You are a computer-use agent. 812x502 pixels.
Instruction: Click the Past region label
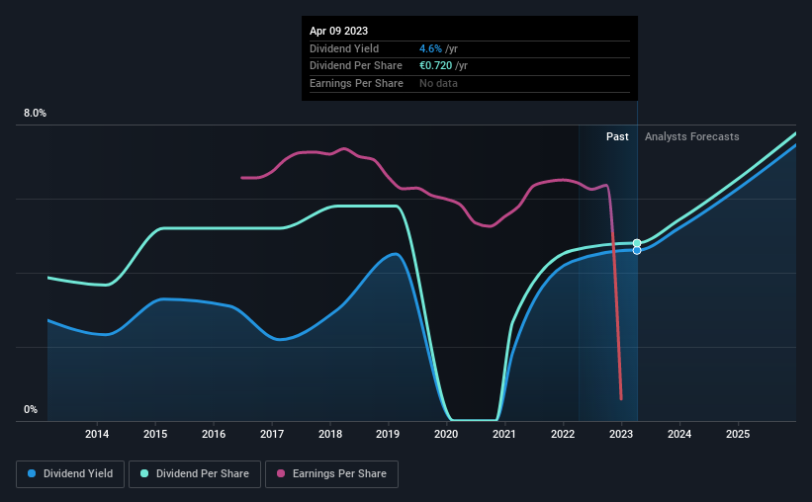(x=617, y=136)
